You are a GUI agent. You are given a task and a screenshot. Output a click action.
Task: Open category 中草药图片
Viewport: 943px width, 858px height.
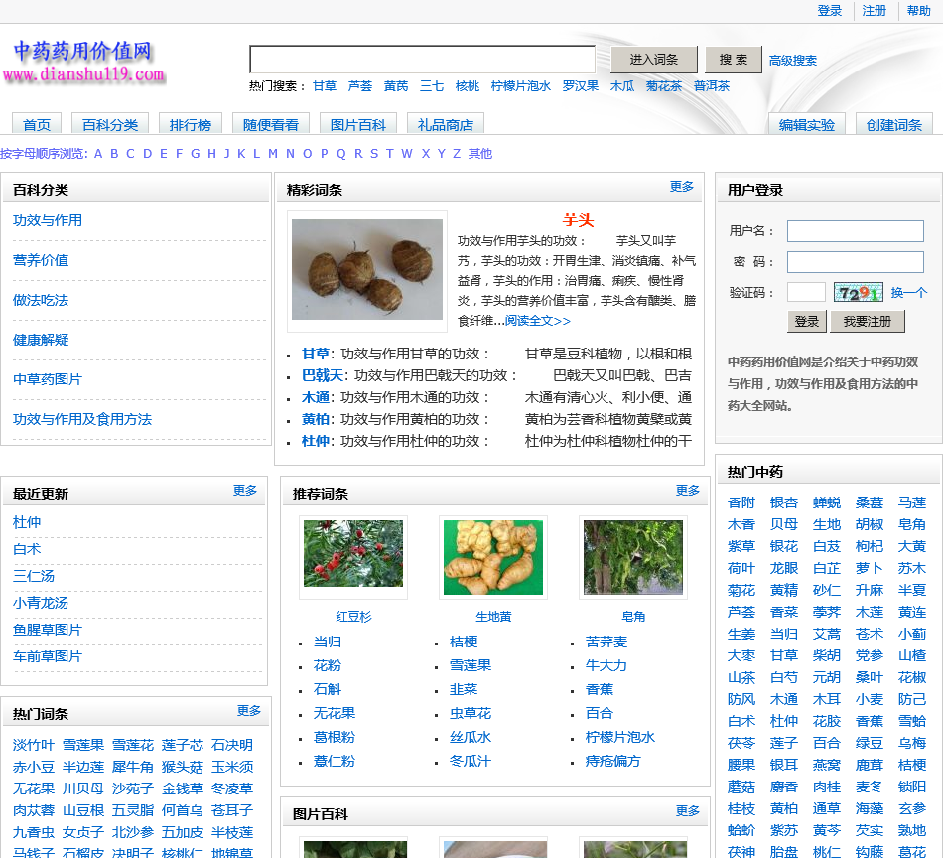(x=48, y=379)
